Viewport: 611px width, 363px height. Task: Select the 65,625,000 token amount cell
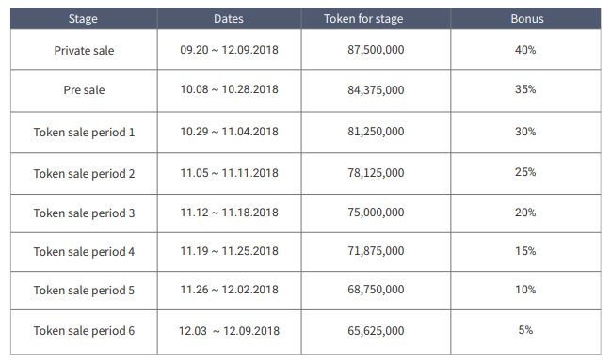(376, 332)
